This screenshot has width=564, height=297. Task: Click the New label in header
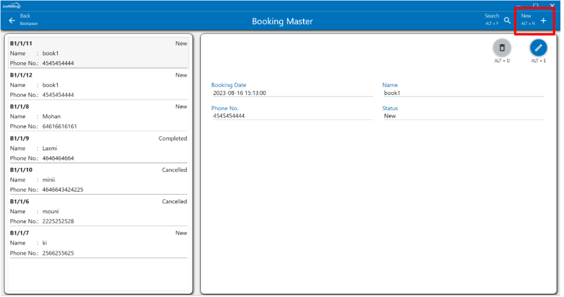[x=526, y=16]
